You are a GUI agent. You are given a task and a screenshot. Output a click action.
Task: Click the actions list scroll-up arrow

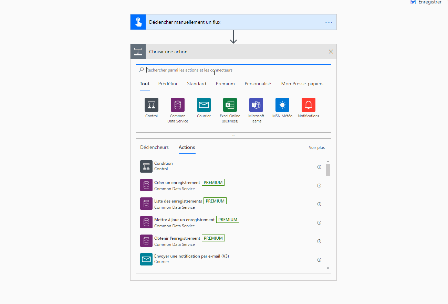[328, 161]
